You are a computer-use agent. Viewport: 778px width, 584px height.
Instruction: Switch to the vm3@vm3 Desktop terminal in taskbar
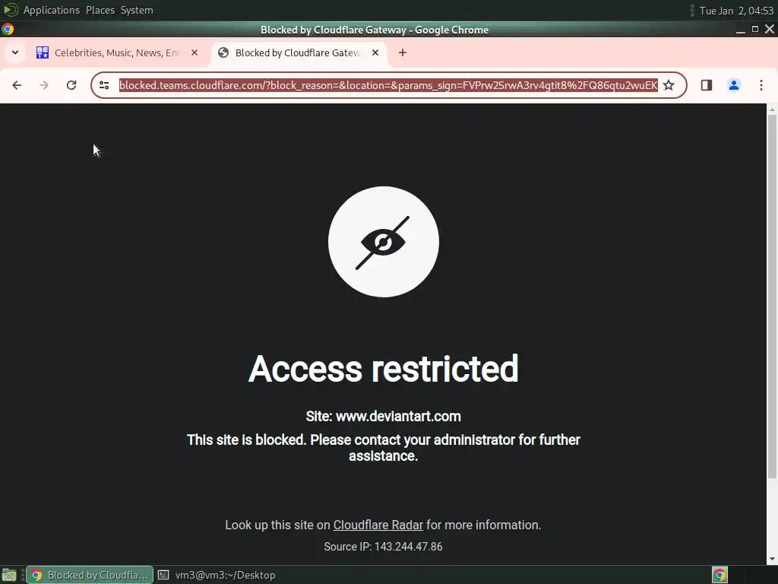(217, 575)
